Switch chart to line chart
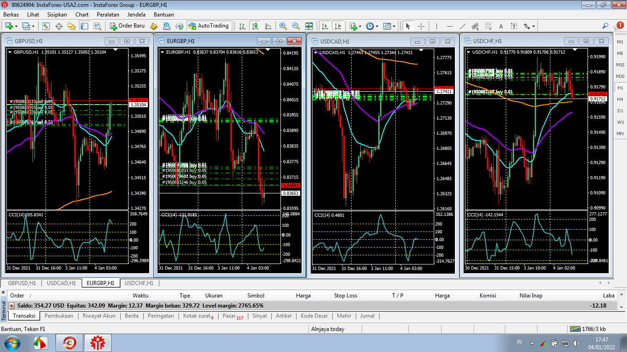627x352 pixels. click(268, 26)
